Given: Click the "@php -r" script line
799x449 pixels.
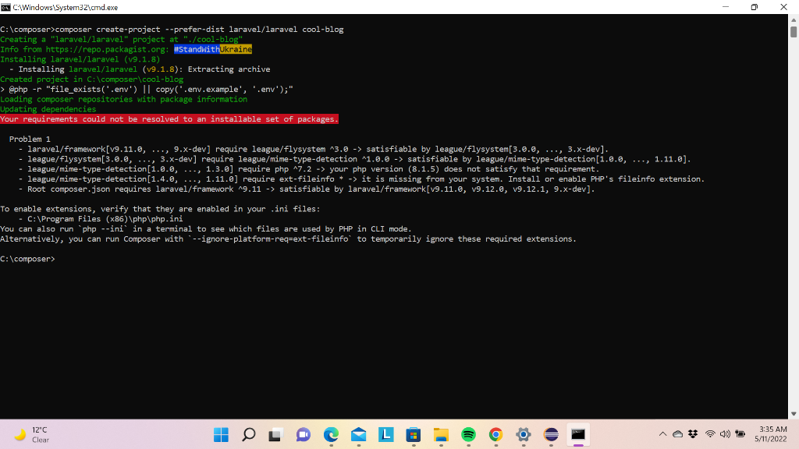Looking at the screenshot, I should tap(147, 89).
